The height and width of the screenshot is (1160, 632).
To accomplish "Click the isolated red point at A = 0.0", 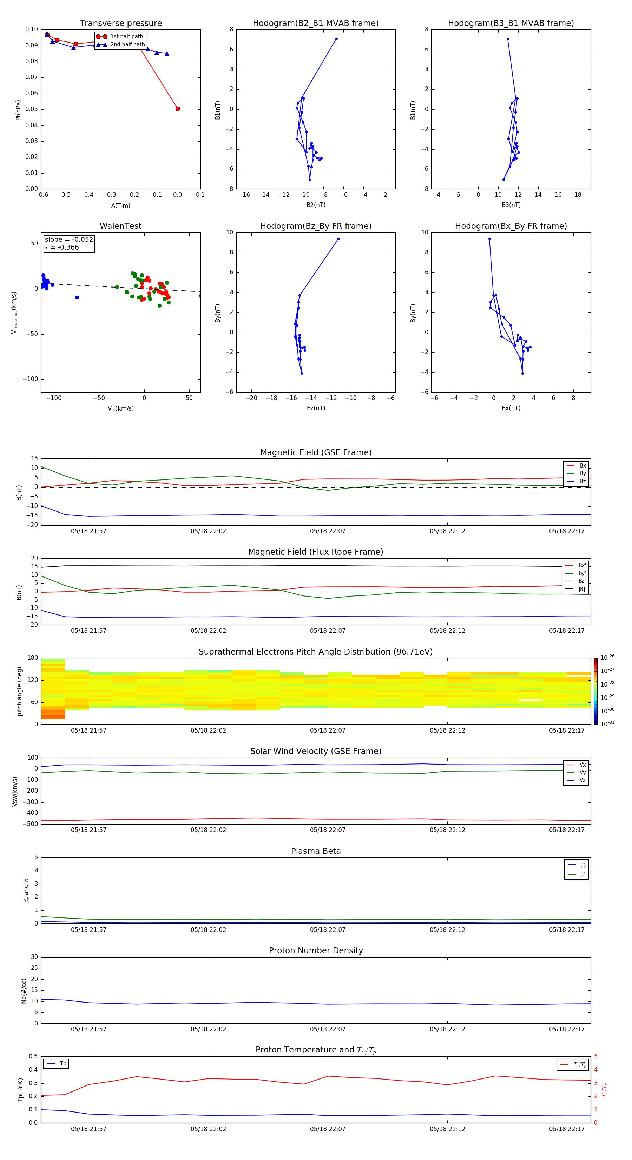I will 178,109.
